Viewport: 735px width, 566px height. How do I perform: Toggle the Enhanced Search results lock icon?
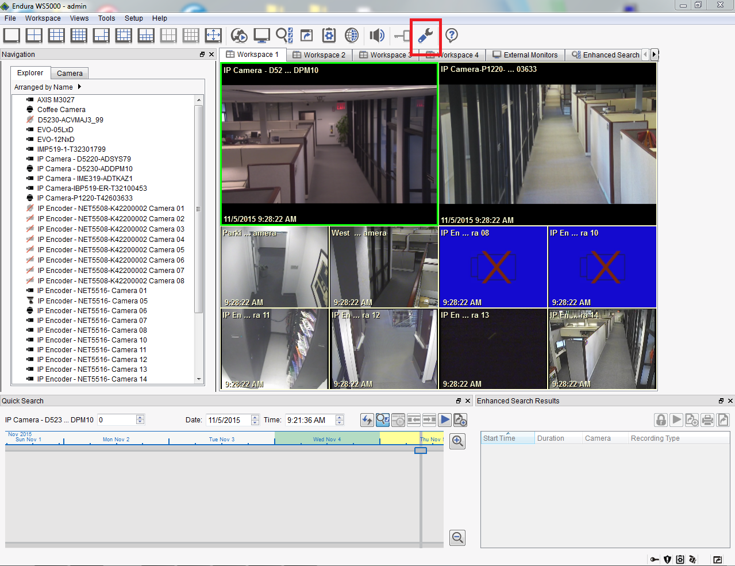point(660,420)
